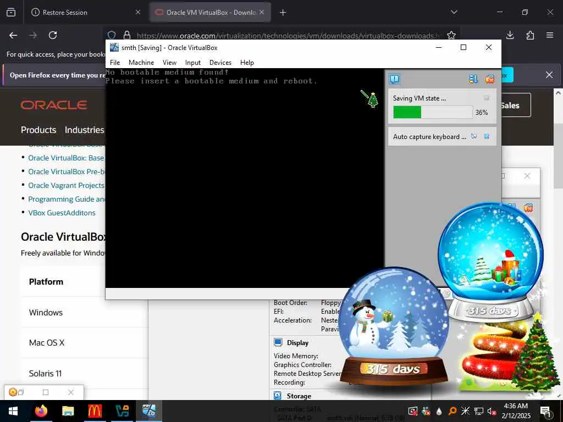Open Firefox list all tabs dropdown

(x=454, y=12)
